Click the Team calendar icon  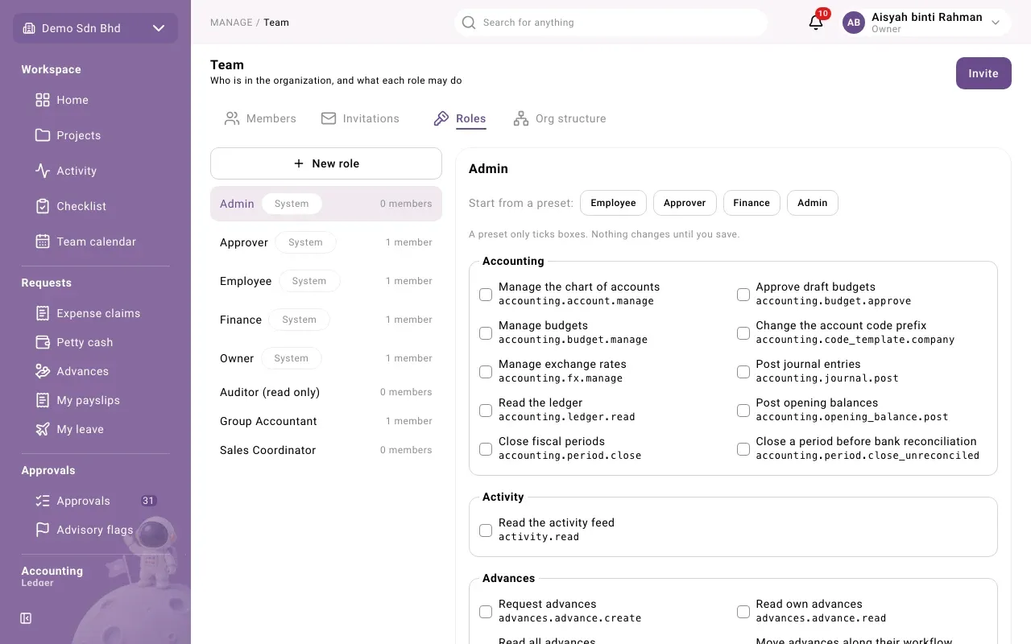click(x=43, y=242)
